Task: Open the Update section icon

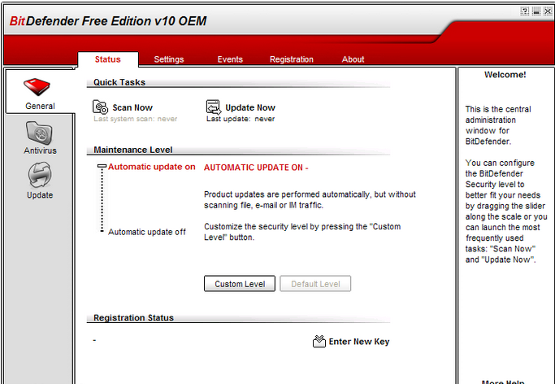Action: point(40,175)
